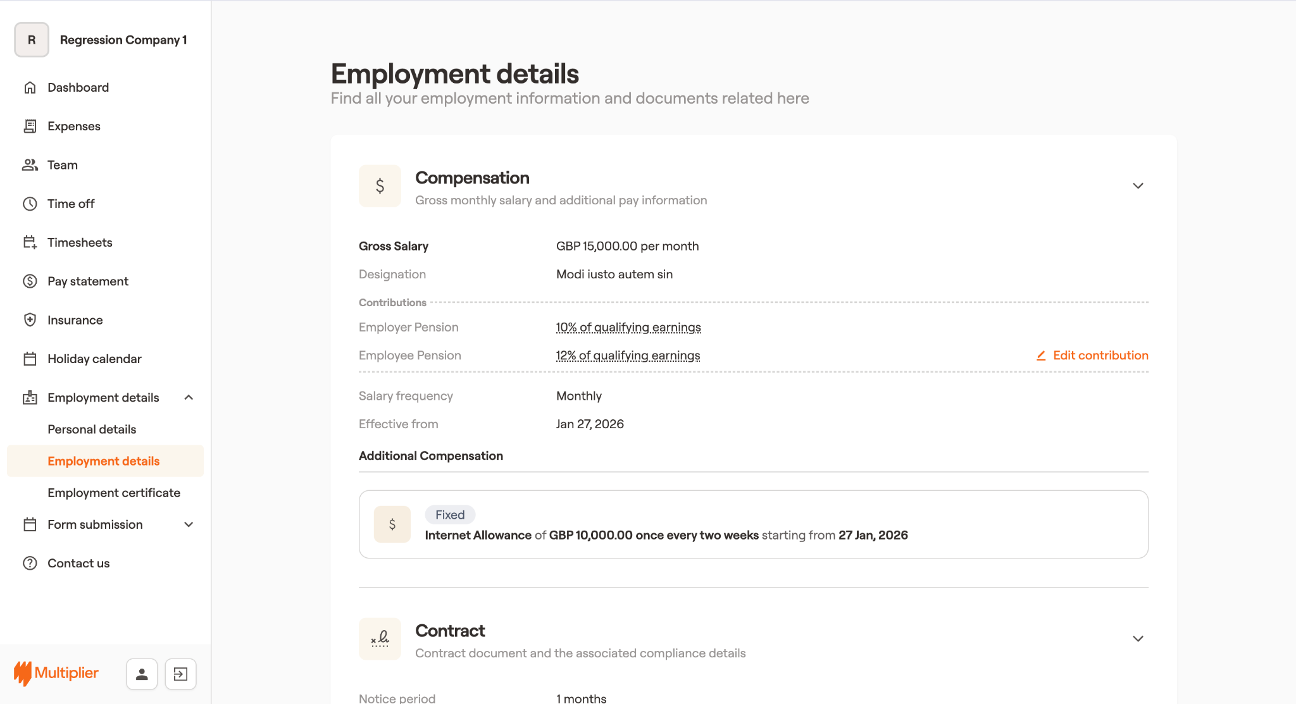Collapse the Contract section chevron
This screenshot has width=1296, height=704.
point(1138,639)
